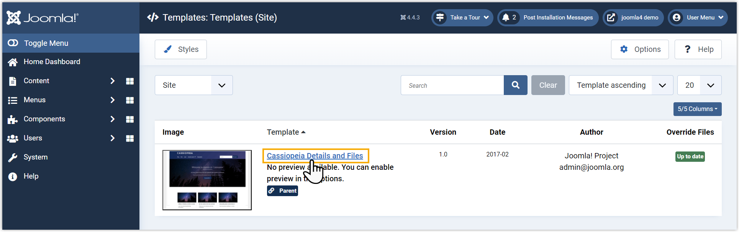Expand the Content submenu arrow

click(112, 81)
